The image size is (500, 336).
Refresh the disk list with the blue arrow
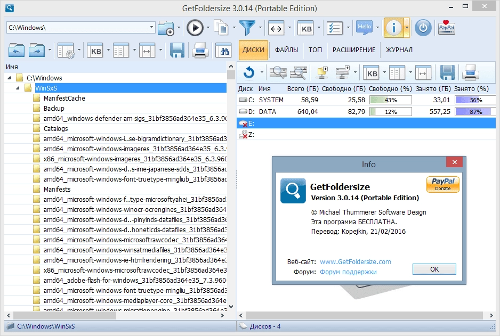[249, 72]
